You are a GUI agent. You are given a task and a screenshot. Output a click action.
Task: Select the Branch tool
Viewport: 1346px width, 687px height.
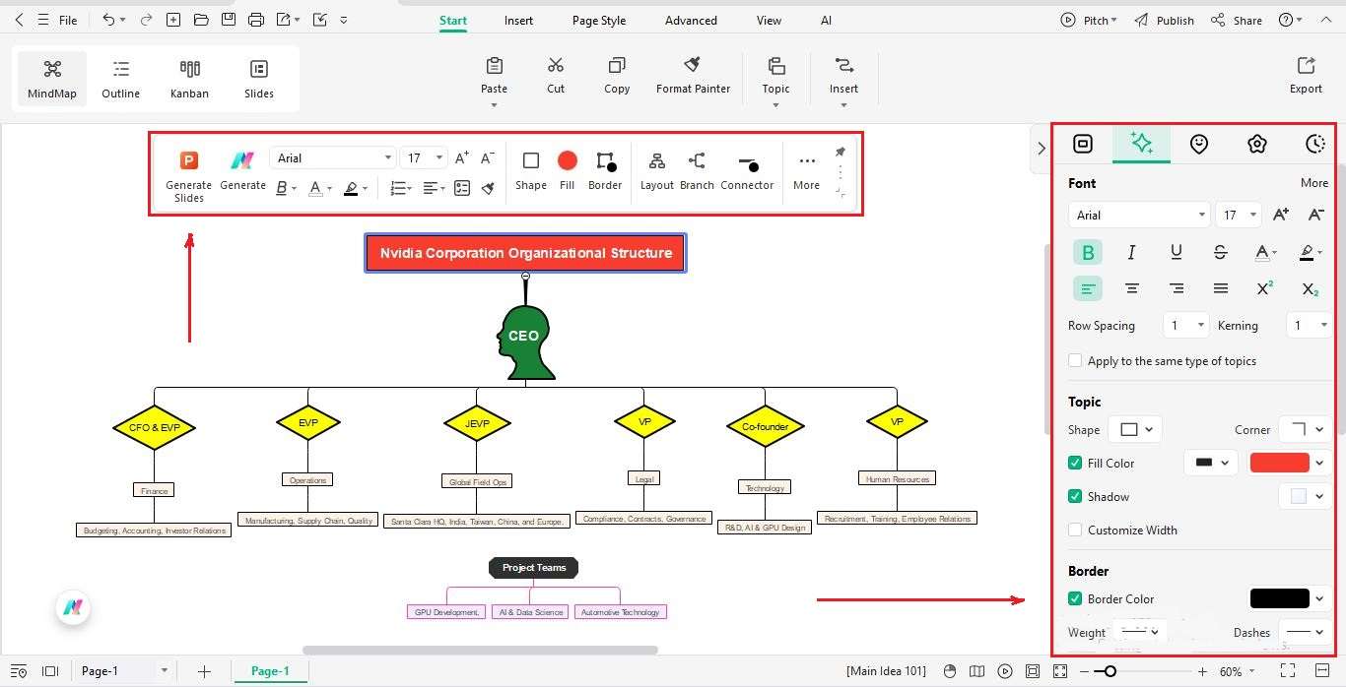[x=696, y=169]
